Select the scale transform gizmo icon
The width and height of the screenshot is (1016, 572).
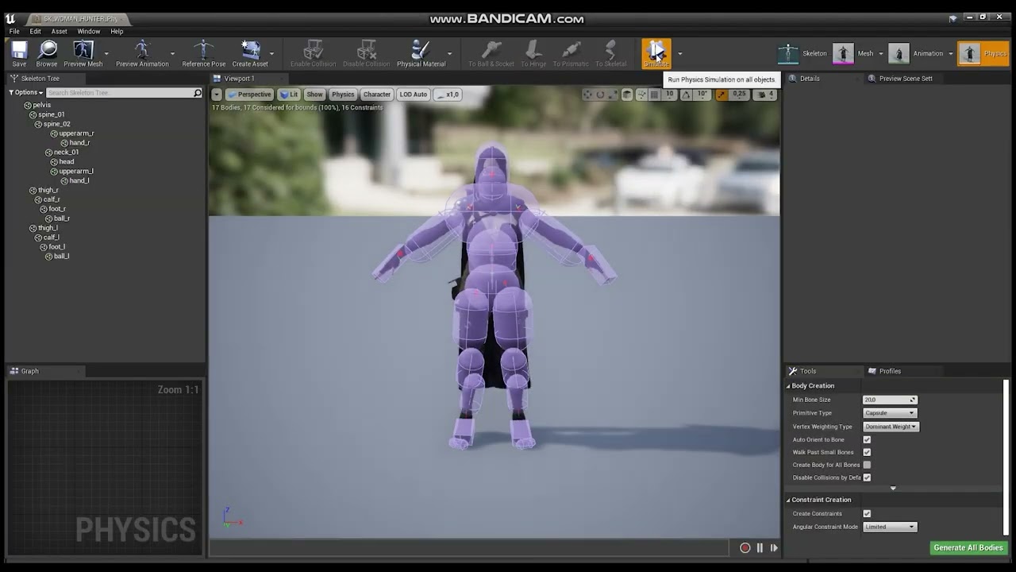click(x=613, y=95)
